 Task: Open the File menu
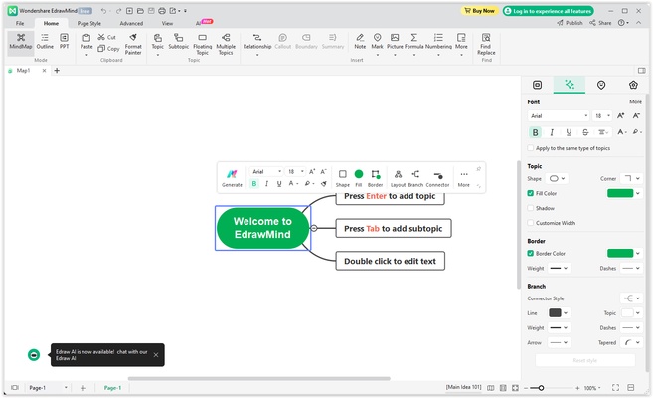coord(20,23)
